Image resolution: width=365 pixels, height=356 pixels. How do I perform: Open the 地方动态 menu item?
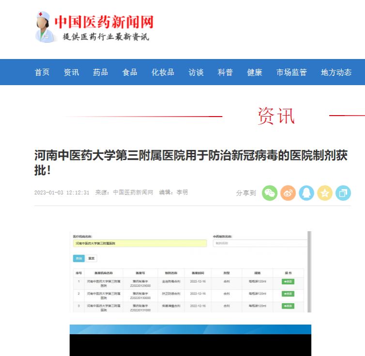pyautogui.click(x=336, y=72)
